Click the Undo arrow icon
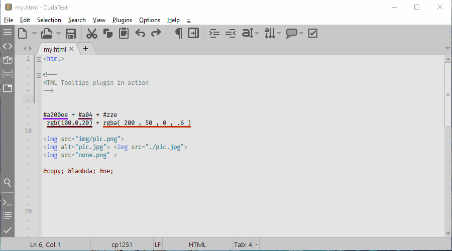The width and height of the screenshot is (452, 251). [x=140, y=34]
